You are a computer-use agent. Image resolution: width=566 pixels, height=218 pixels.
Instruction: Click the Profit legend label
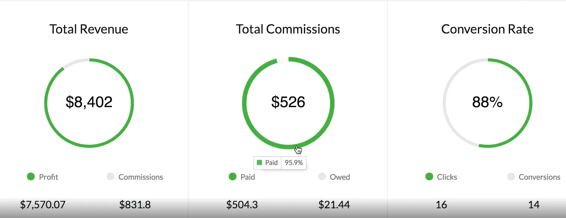click(x=48, y=177)
